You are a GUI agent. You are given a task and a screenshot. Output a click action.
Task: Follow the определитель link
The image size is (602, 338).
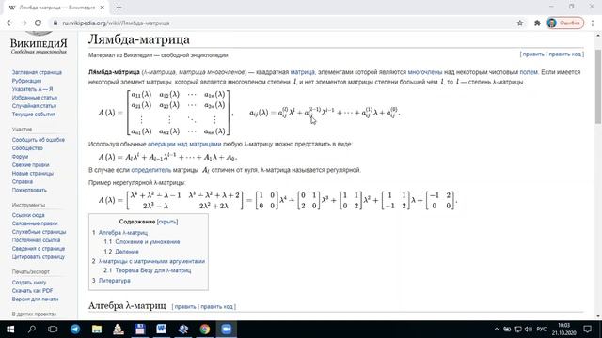tap(151, 170)
